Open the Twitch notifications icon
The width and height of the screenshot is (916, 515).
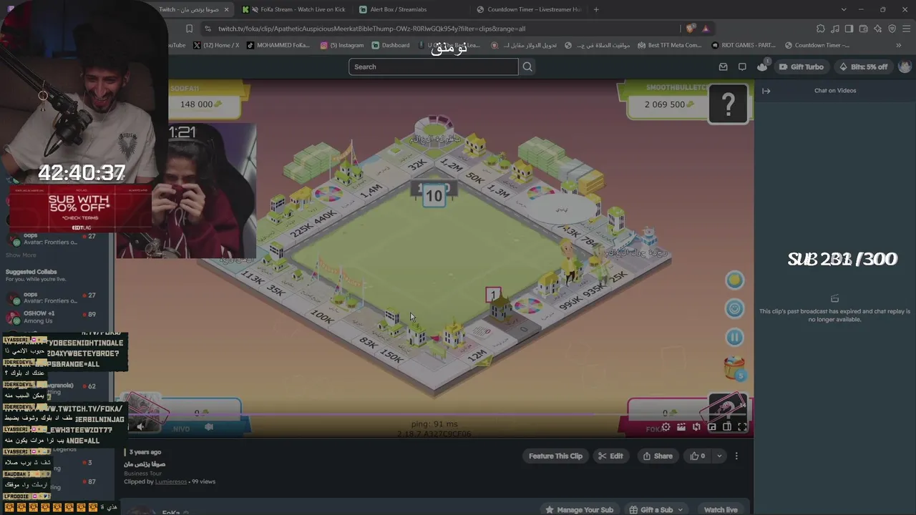762,67
